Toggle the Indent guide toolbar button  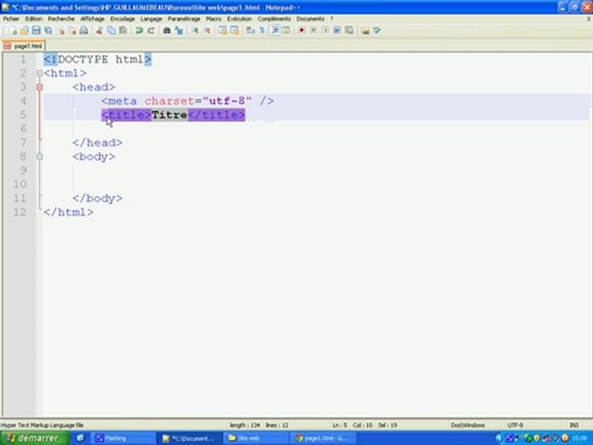point(274,31)
